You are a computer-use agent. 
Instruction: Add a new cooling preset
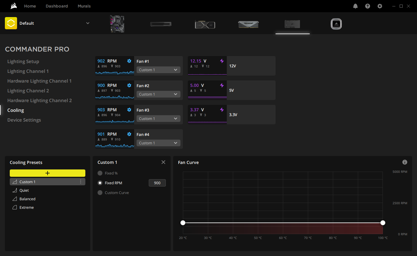47,173
